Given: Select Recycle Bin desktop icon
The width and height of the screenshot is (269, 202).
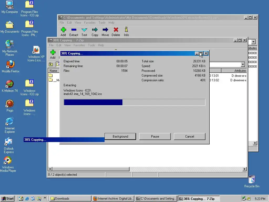Looking at the screenshot, I should coord(252,181).
